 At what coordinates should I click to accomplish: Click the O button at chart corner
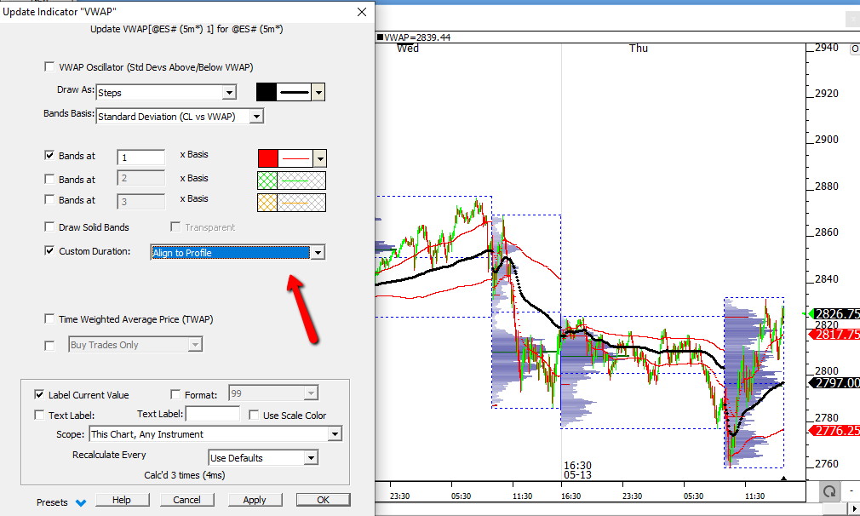(854, 49)
